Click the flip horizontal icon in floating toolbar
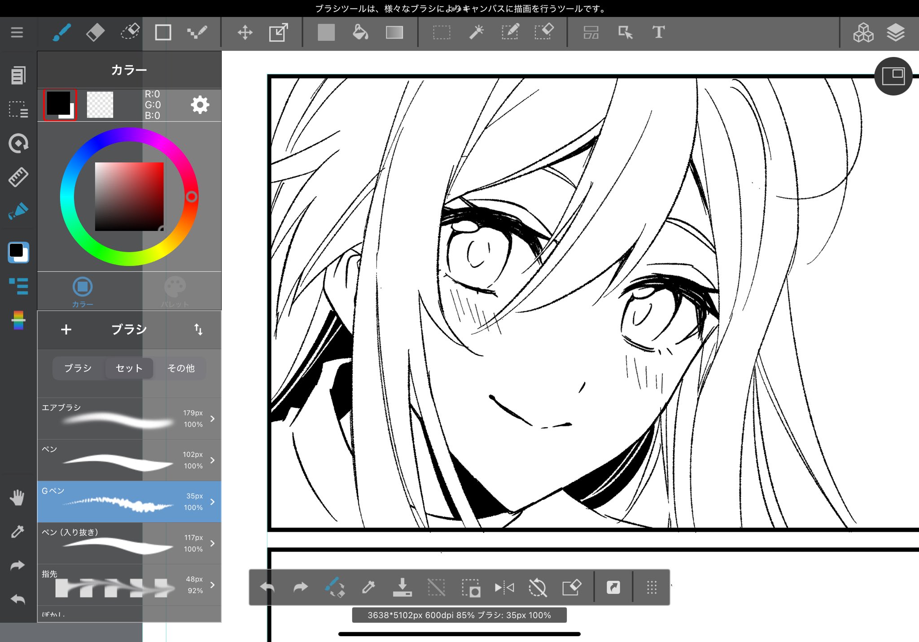The image size is (919, 642). point(504,587)
